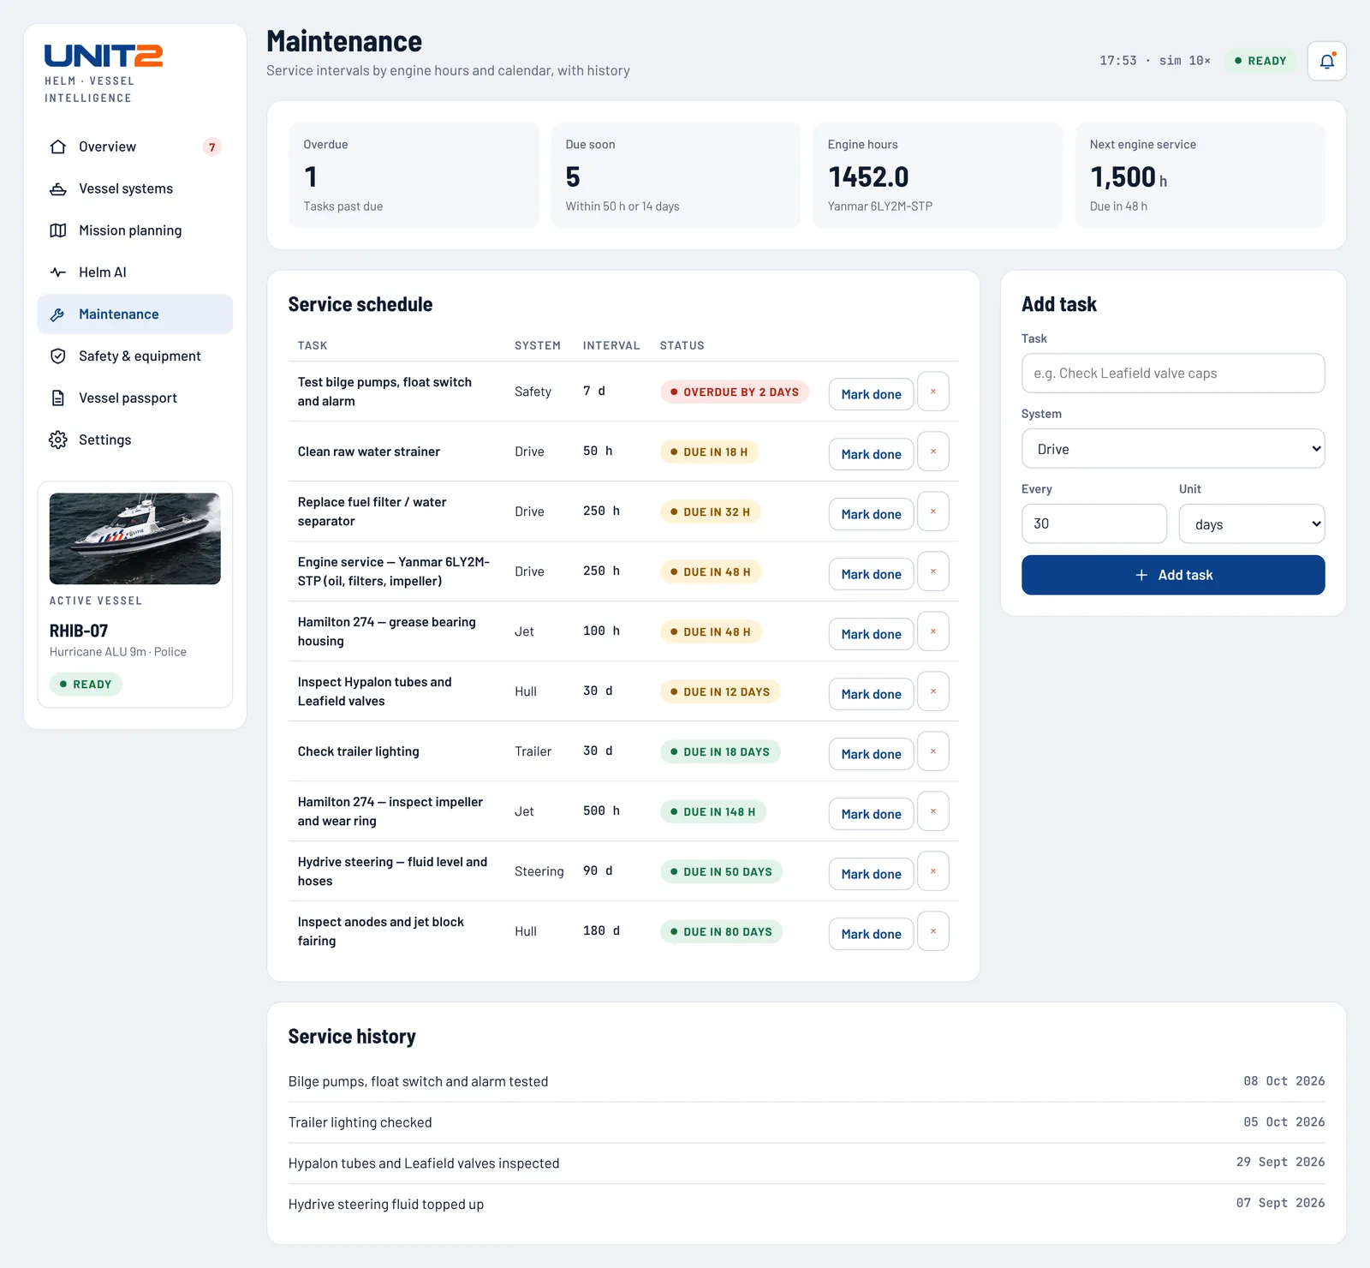Mark Clean raw water strainer done
1370x1268 pixels.
871,454
